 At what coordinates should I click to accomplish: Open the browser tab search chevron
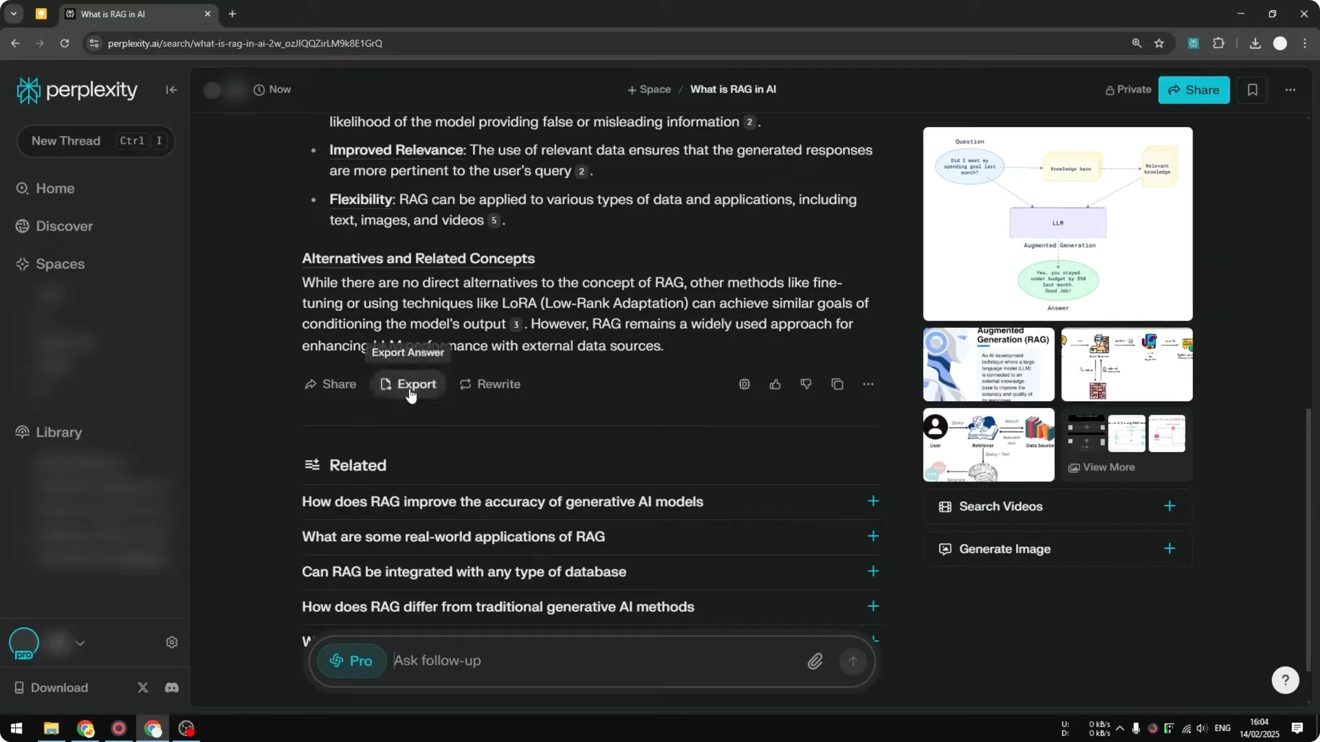click(13, 14)
